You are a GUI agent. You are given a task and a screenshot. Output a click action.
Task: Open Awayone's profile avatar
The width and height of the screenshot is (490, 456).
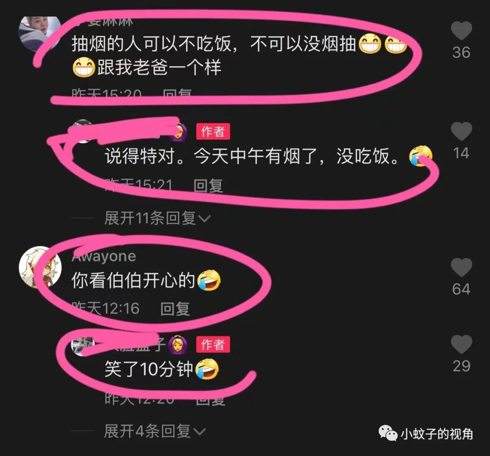(x=39, y=267)
